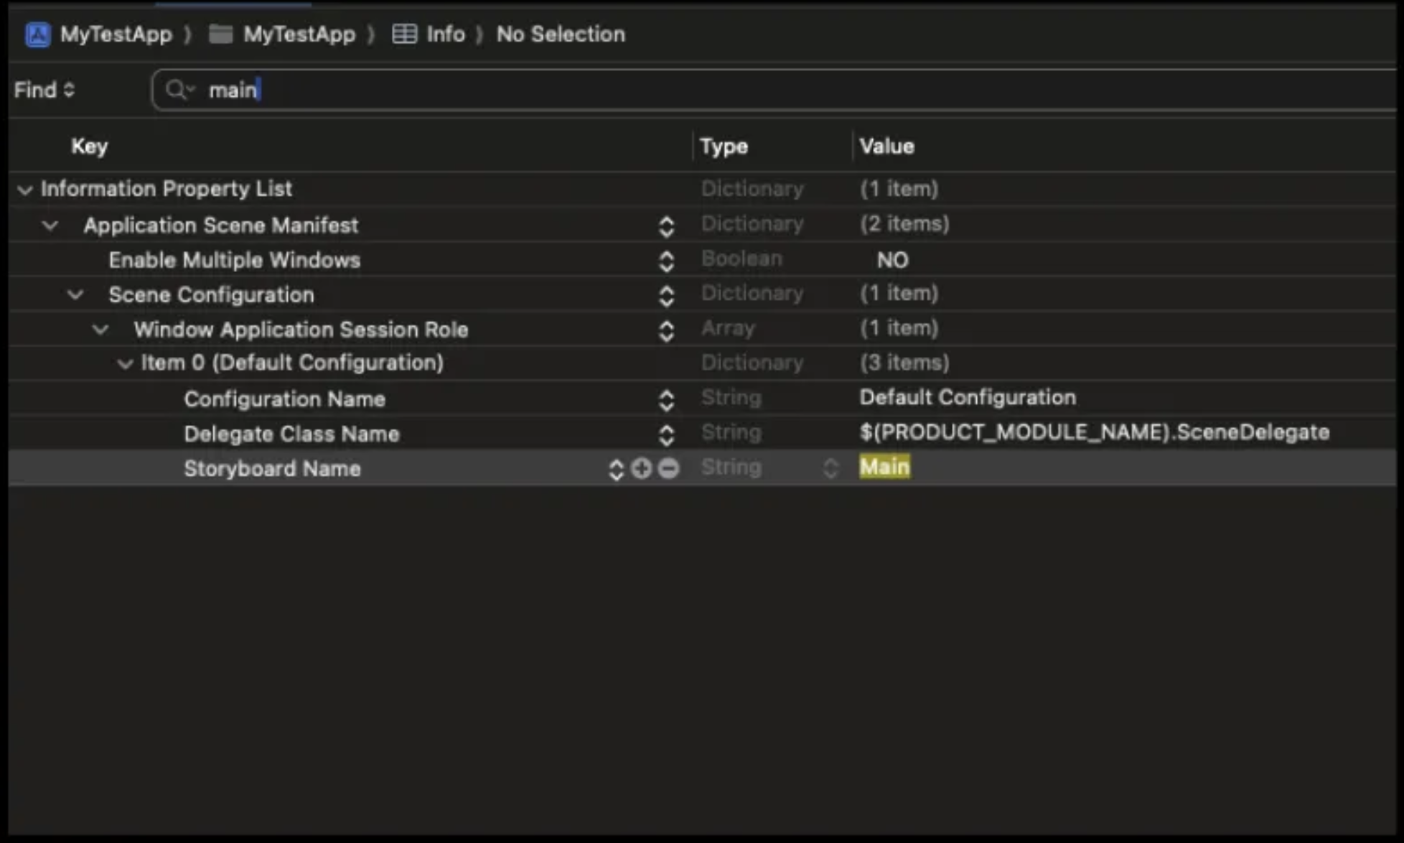
Task: Collapse Application Scene Manifest row
Action: pos(50,225)
